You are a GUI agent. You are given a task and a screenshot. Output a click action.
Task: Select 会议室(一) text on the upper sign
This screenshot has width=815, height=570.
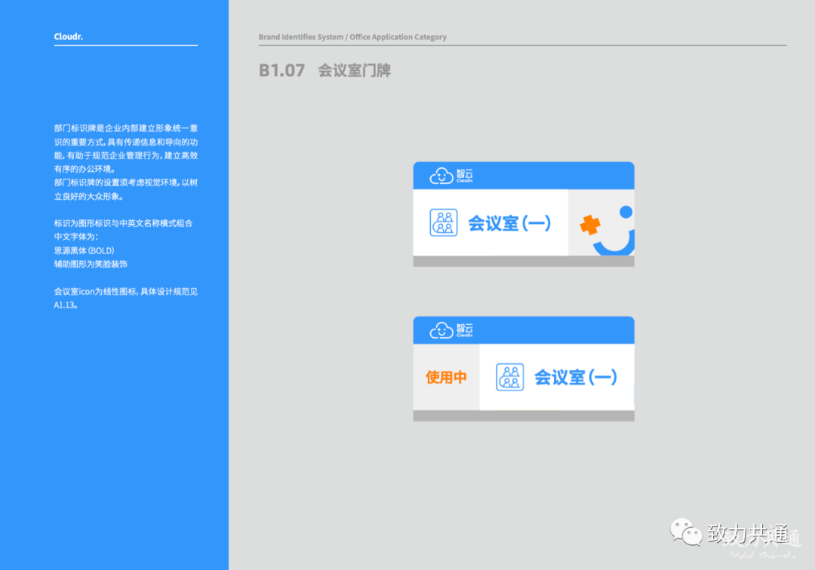509,223
